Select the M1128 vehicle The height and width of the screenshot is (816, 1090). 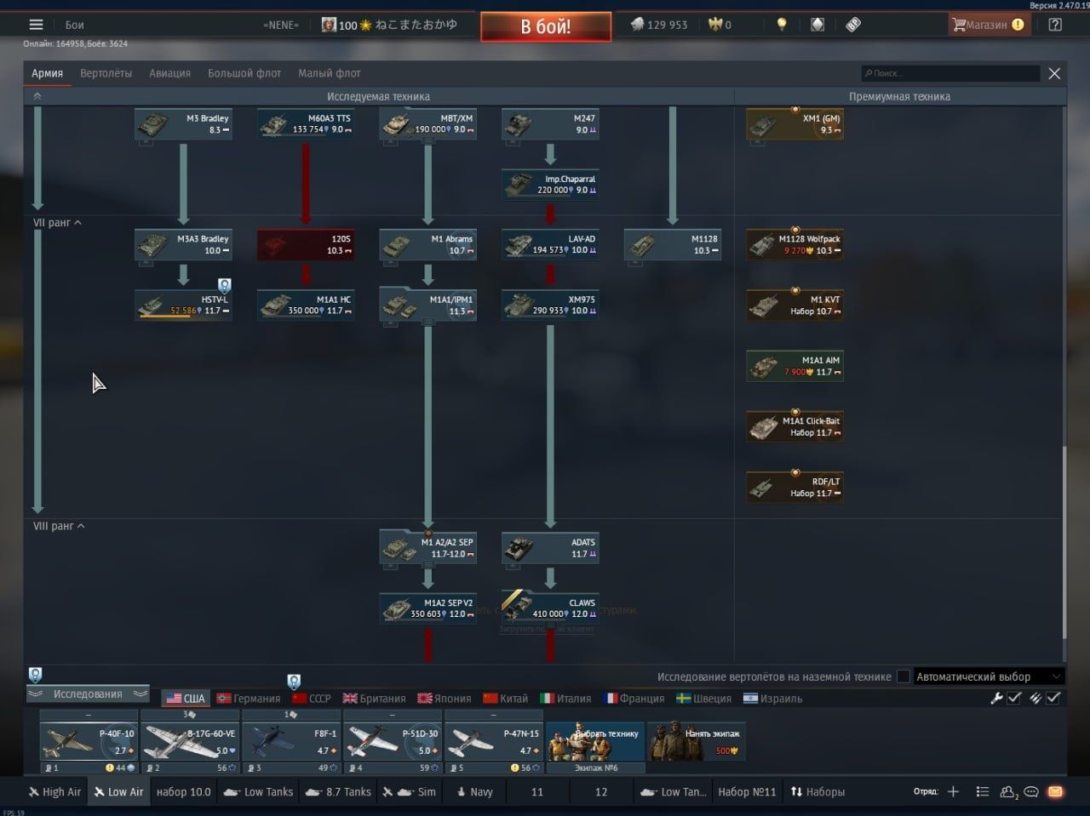[673, 245]
